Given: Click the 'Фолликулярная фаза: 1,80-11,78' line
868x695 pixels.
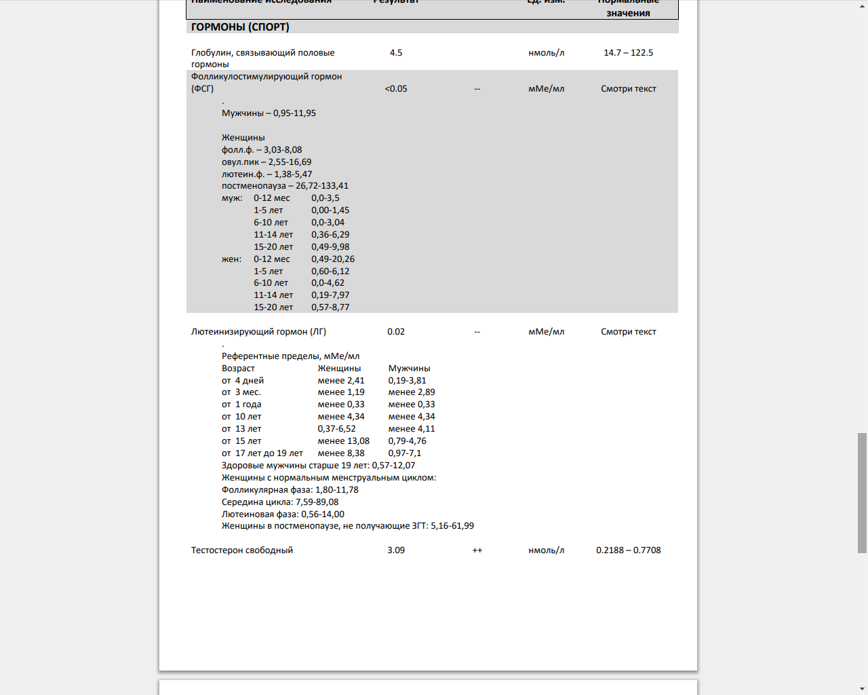Looking at the screenshot, I should pyautogui.click(x=290, y=490).
